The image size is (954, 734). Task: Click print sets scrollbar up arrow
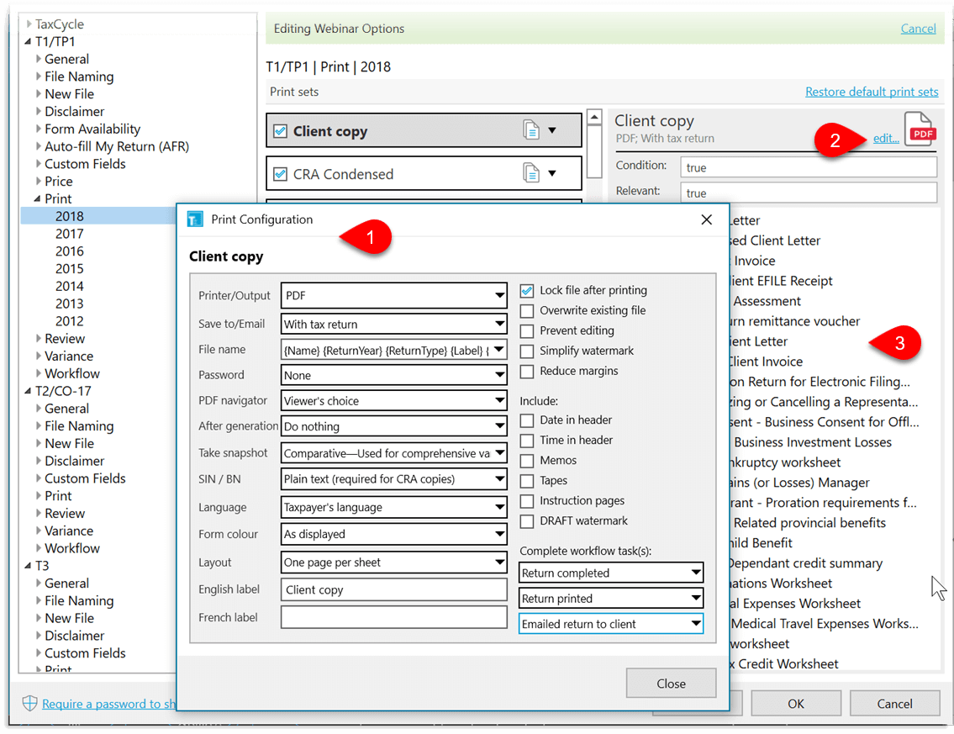(594, 117)
